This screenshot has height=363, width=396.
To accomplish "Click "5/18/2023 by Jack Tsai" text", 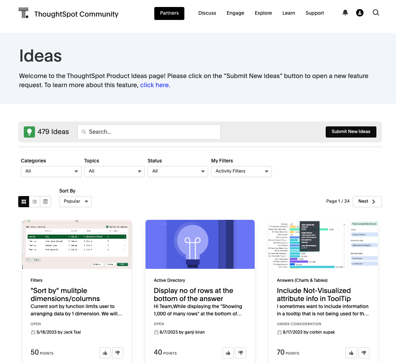I will (x=58, y=332).
